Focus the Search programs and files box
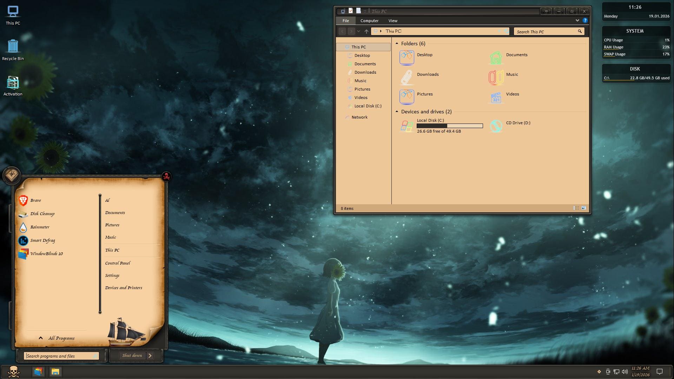The height and width of the screenshot is (379, 674). tap(61, 356)
